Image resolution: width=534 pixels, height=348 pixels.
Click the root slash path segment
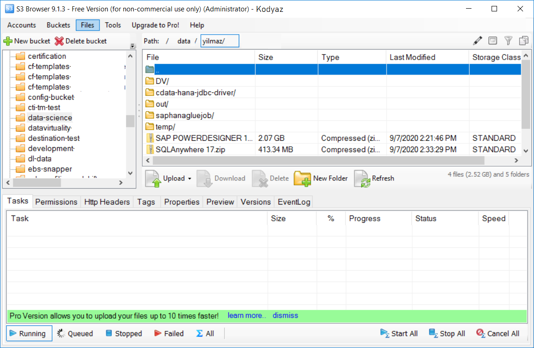(x=167, y=41)
